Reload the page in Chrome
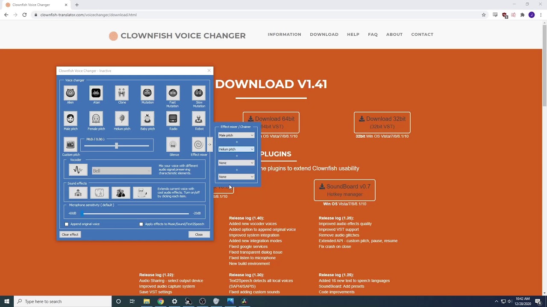This screenshot has width=547, height=307. [x=24, y=15]
